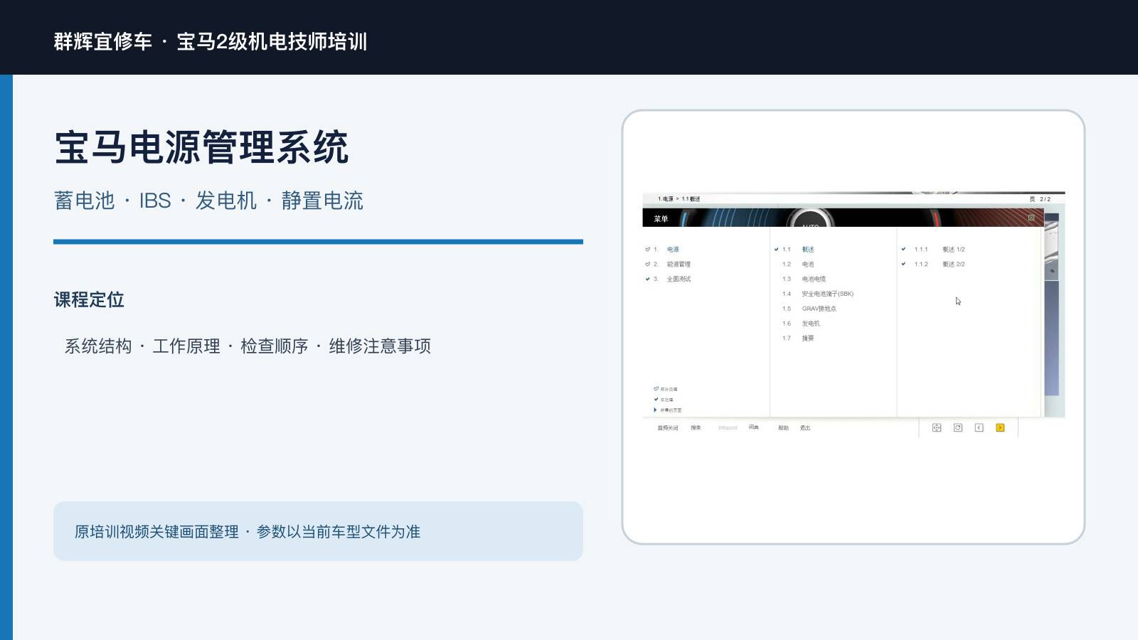Viewport: 1138px width, 640px height.
Task: Click the 课程定位 heading
Action: [x=89, y=299]
